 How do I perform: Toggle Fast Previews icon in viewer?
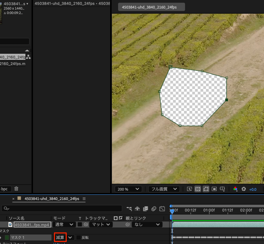pos(189,189)
